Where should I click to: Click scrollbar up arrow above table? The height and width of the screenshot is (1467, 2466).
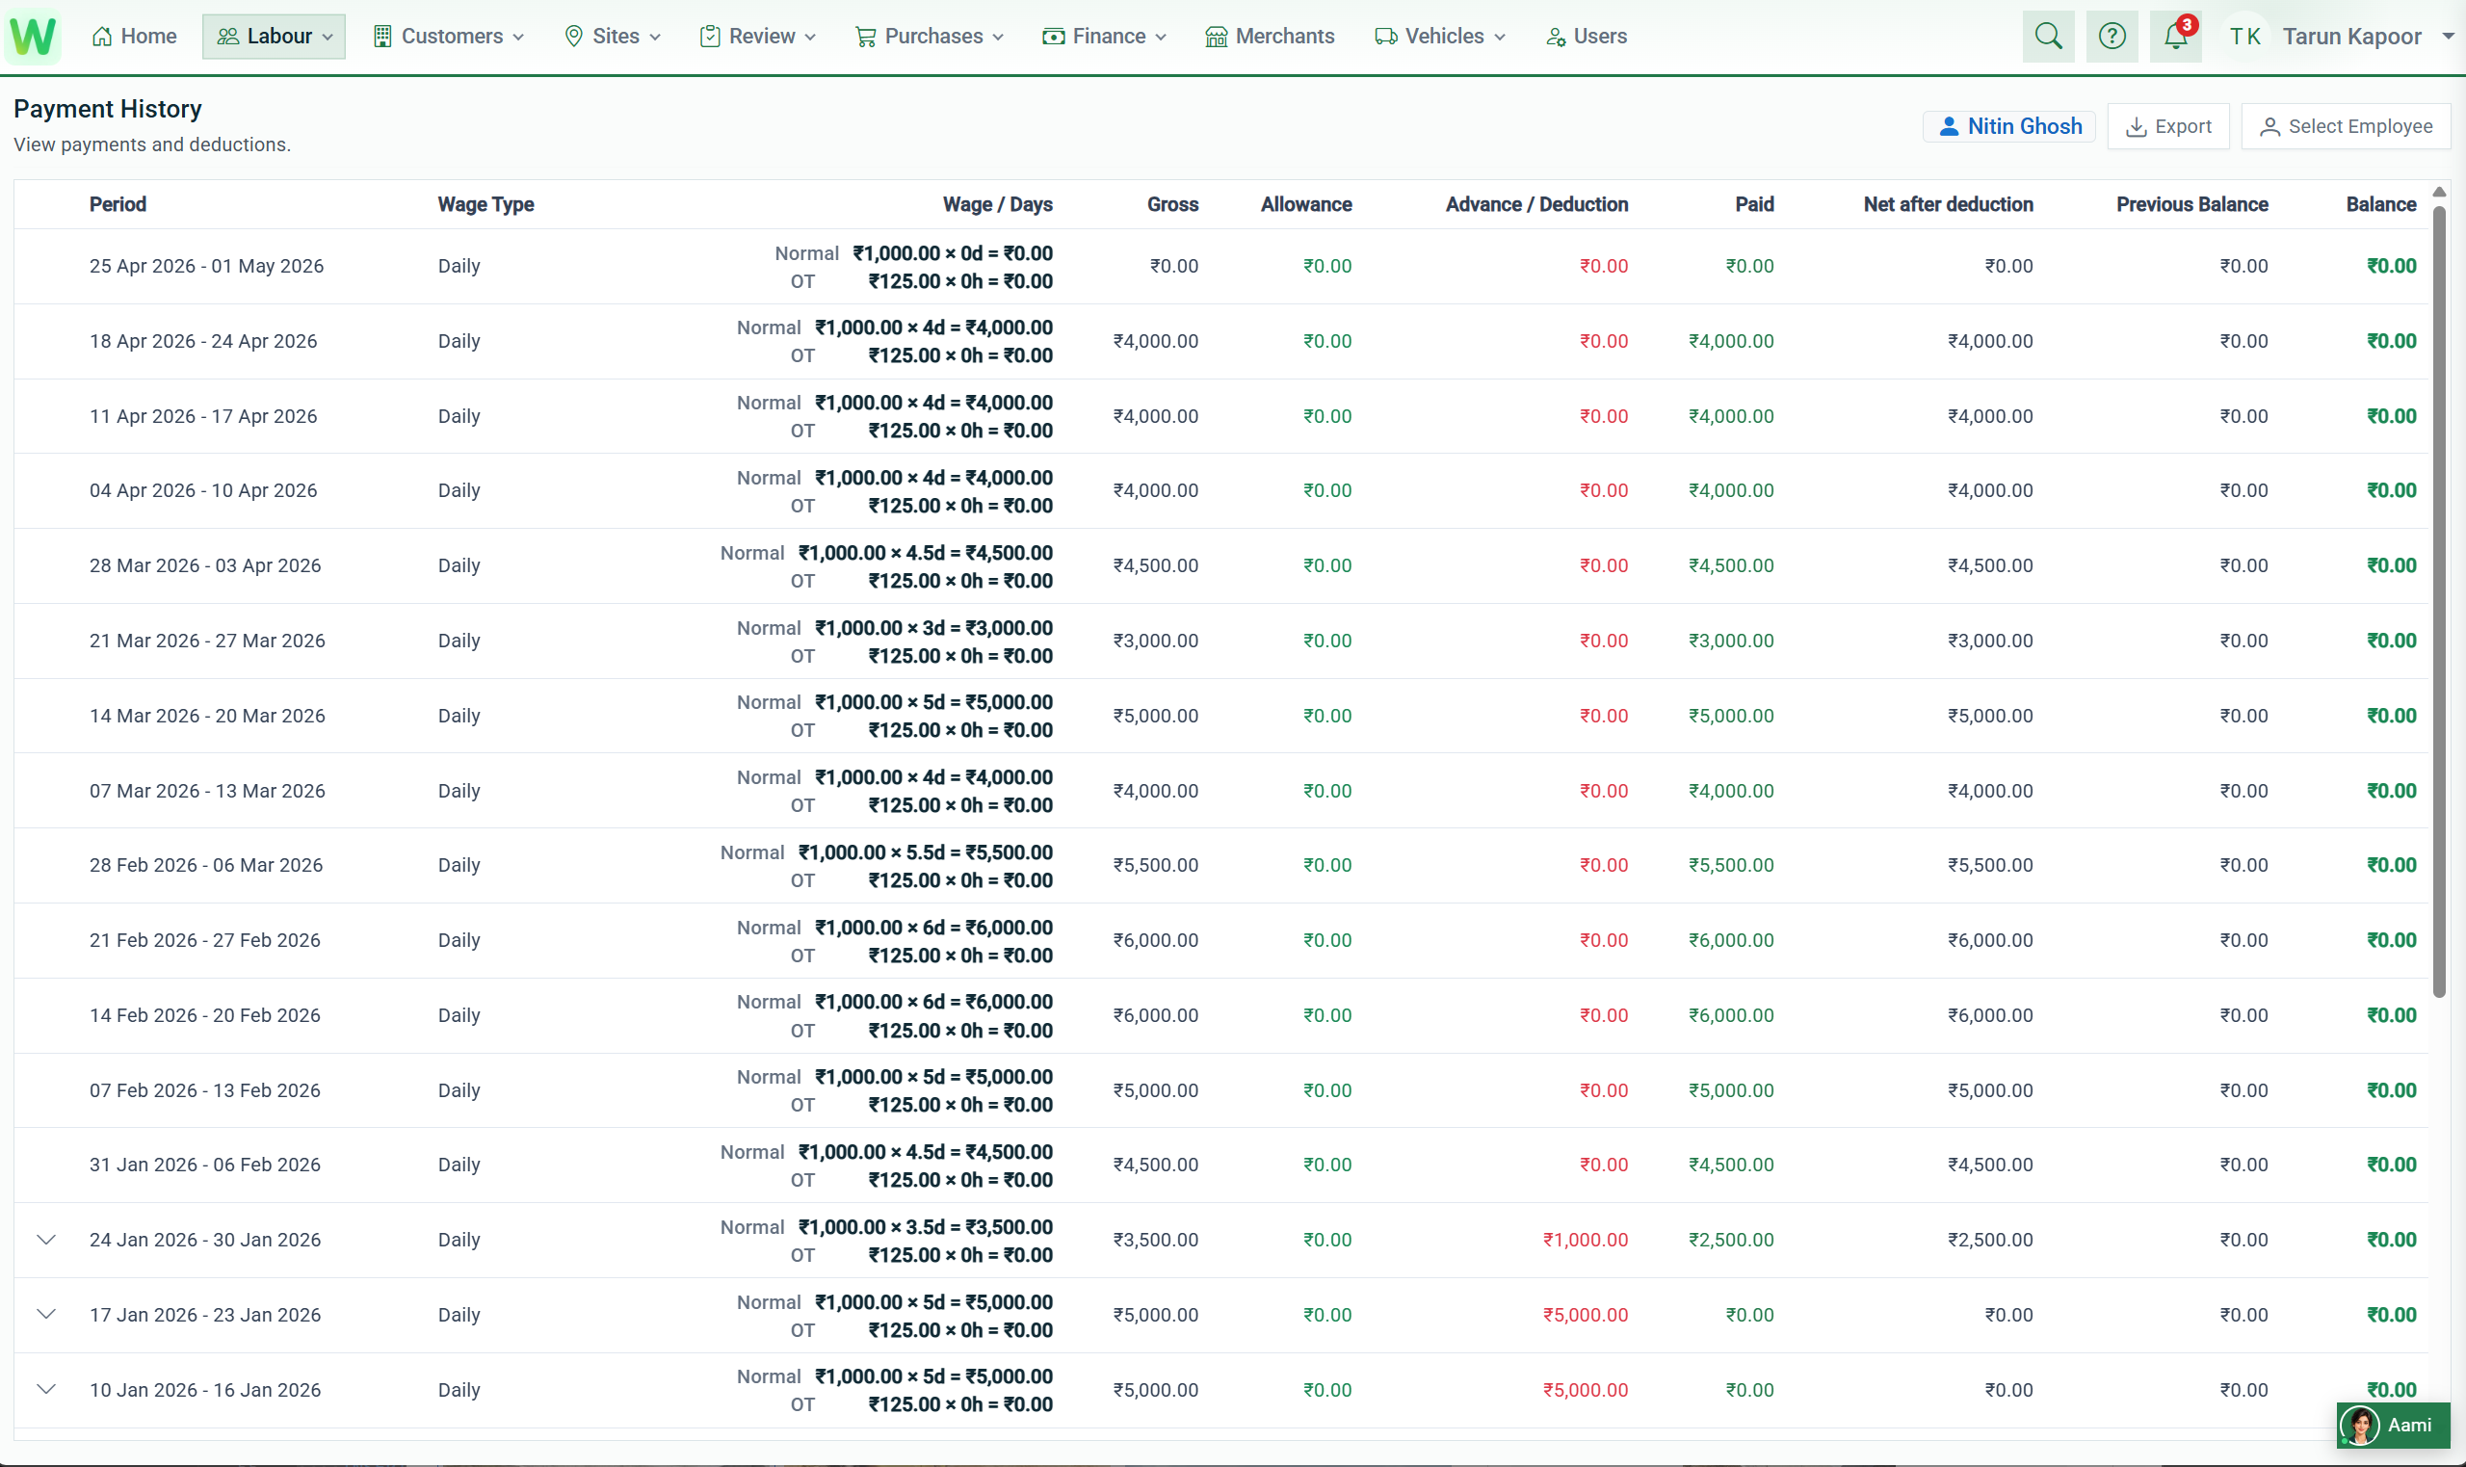pyautogui.click(x=2438, y=192)
